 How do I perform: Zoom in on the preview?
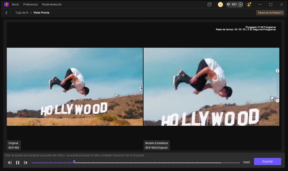pos(277,71)
